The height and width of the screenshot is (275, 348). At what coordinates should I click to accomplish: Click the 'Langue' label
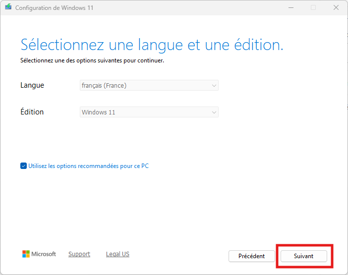click(x=32, y=85)
